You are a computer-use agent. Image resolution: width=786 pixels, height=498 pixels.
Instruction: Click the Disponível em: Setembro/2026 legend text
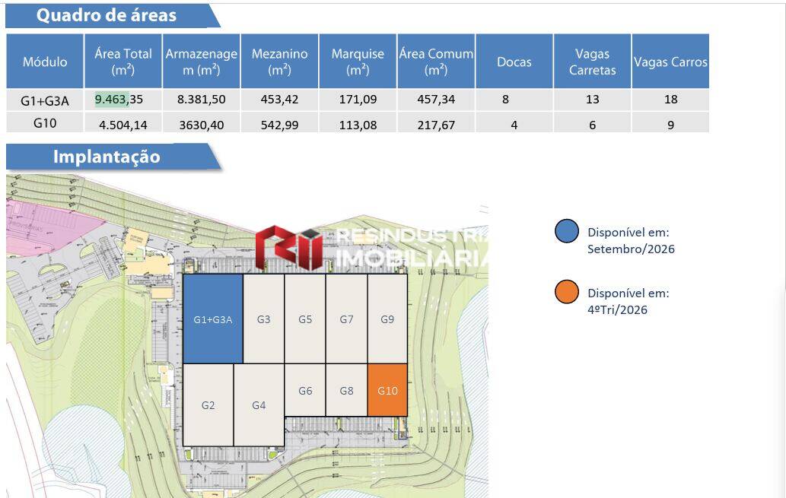point(631,240)
